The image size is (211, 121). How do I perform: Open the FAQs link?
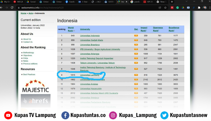point(25,58)
